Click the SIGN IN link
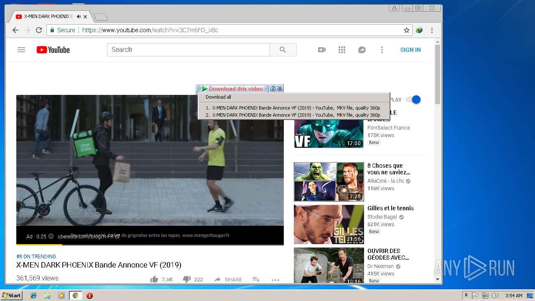 pyautogui.click(x=410, y=50)
